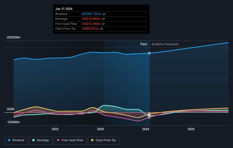233x148 pixels.
Task: Click the -US$40m y-axis label
Action: point(13,122)
